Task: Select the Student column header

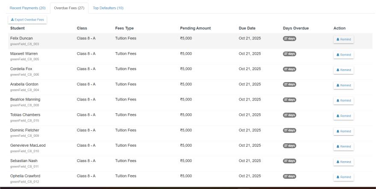Action: click(x=17, y=28)
